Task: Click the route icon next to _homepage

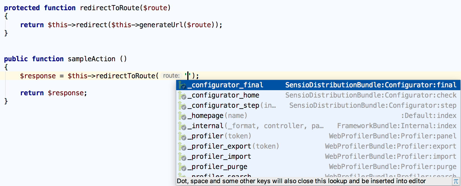Action: [183, 115]
